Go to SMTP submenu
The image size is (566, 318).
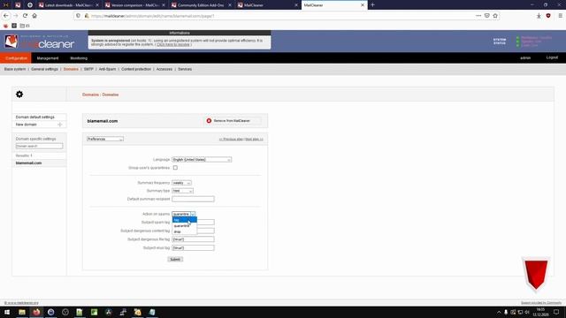click(88, 69)
